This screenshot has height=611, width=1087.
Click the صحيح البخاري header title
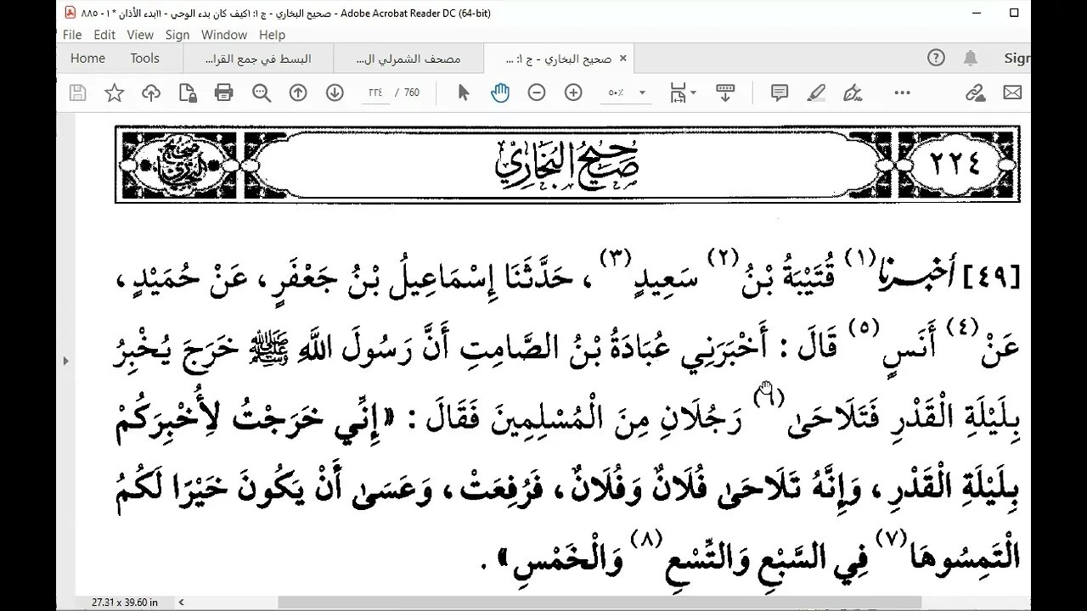coord(566,165)
